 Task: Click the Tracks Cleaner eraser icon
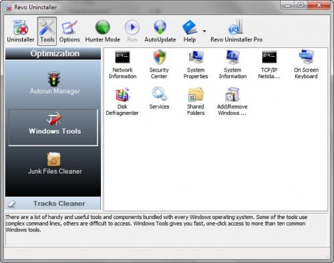pos(12,204)
